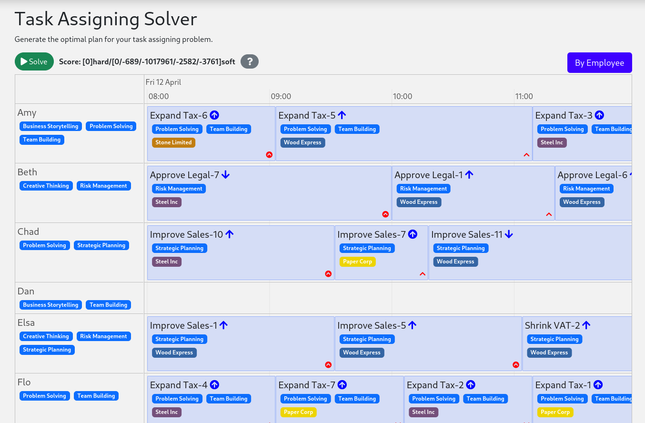Click Expand Tax-3 circled up-arrow icon
645x423 pixels.
pyautogui.click(x=599, y=115)
